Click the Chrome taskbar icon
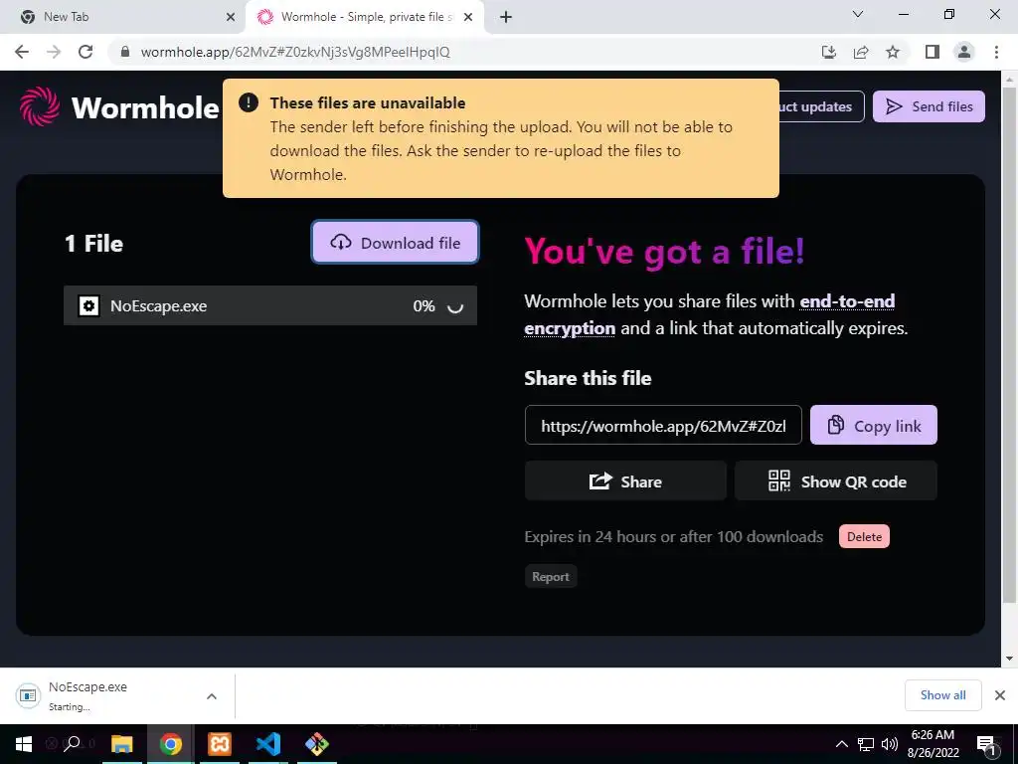 tap(171, 744)
